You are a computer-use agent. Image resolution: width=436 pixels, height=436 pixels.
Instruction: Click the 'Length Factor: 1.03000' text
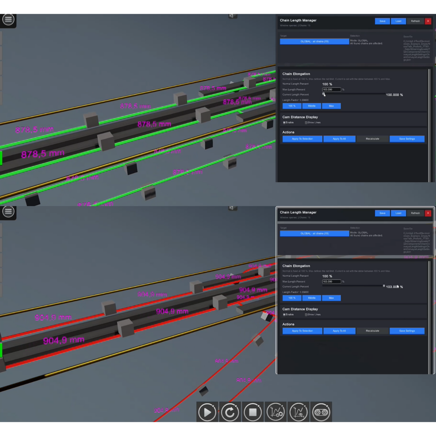pos(295,292)
